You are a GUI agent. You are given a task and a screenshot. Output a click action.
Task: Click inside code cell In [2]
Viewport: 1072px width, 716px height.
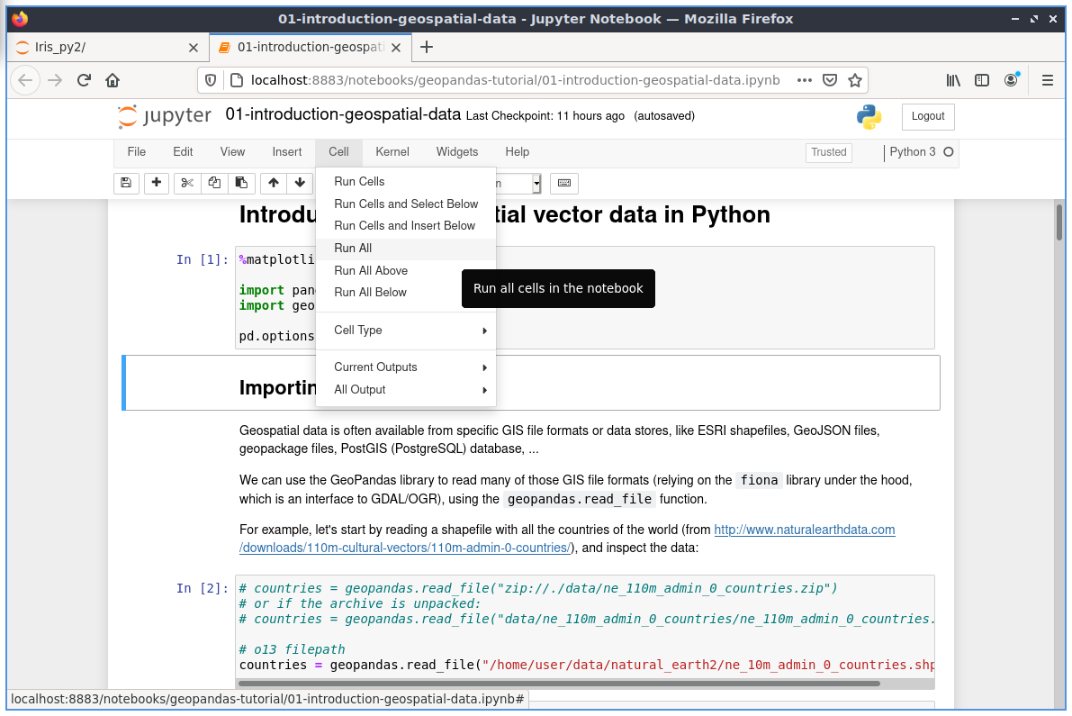[584, 627]
